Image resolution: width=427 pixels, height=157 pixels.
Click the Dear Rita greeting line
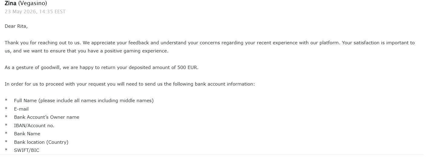tap(16, 26)
